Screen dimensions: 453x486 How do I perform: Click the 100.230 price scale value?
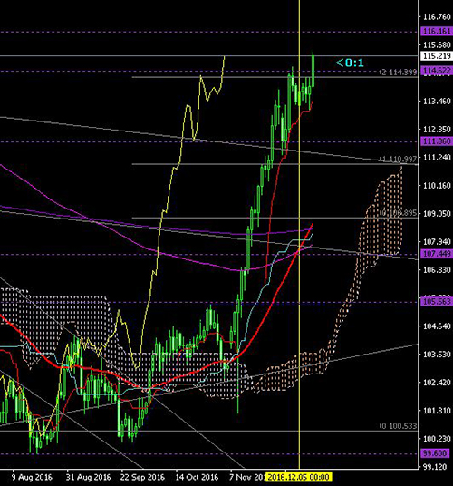click(437, 439)
